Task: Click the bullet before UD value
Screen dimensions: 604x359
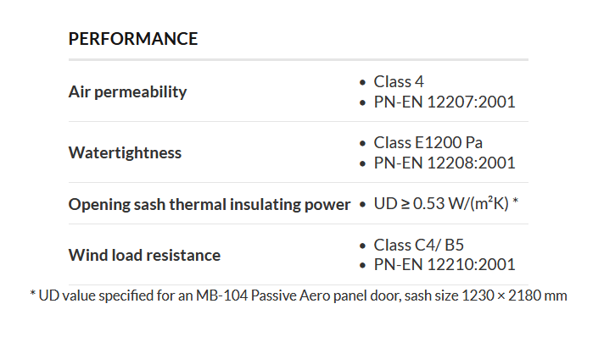Action: tap(362, 205)
